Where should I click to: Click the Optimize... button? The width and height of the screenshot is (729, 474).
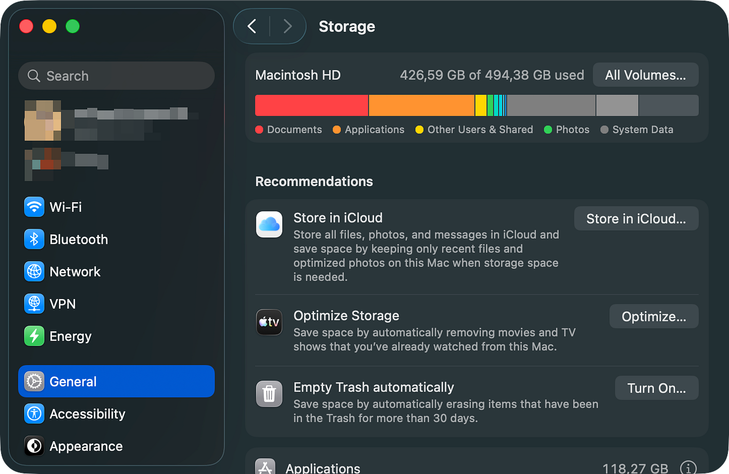[x=654, y=316]
